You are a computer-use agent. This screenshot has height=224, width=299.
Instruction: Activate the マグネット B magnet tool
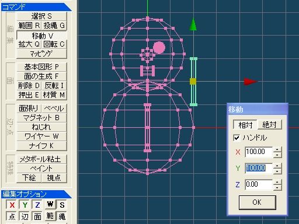[41, 118]
